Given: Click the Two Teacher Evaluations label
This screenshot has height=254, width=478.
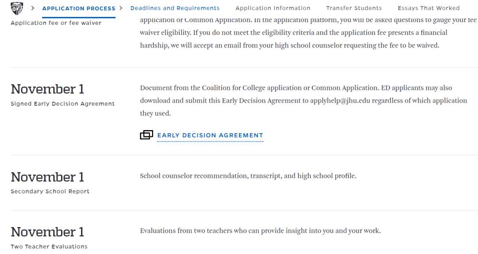Looking at the screenshot, I should (x=49, y=246).
